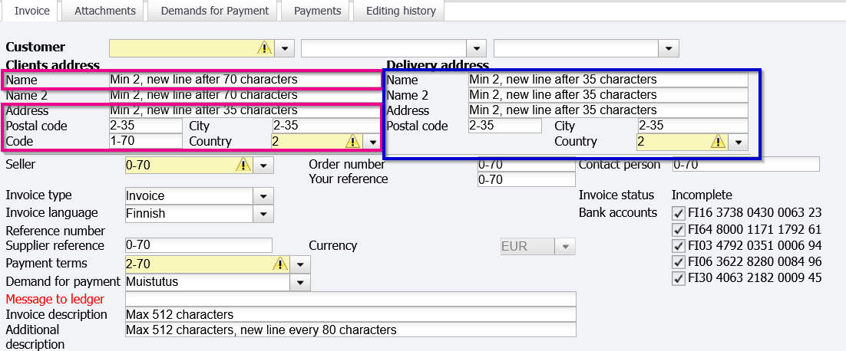Click the red Message to ledger label
Screen dimensions: 846x351
[55, 299]
